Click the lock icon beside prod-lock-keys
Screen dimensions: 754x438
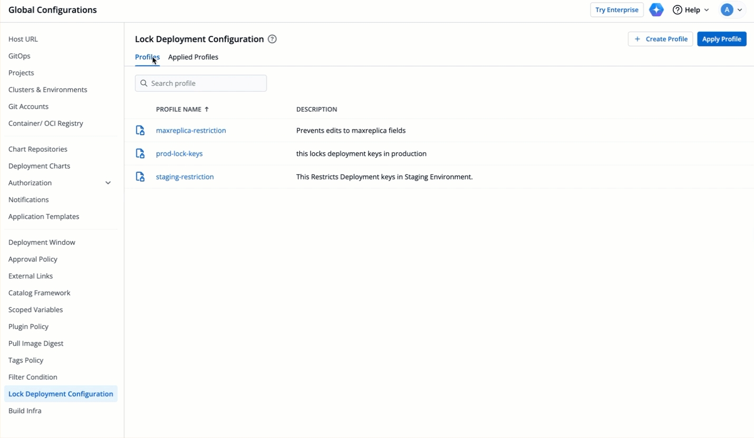140,154
